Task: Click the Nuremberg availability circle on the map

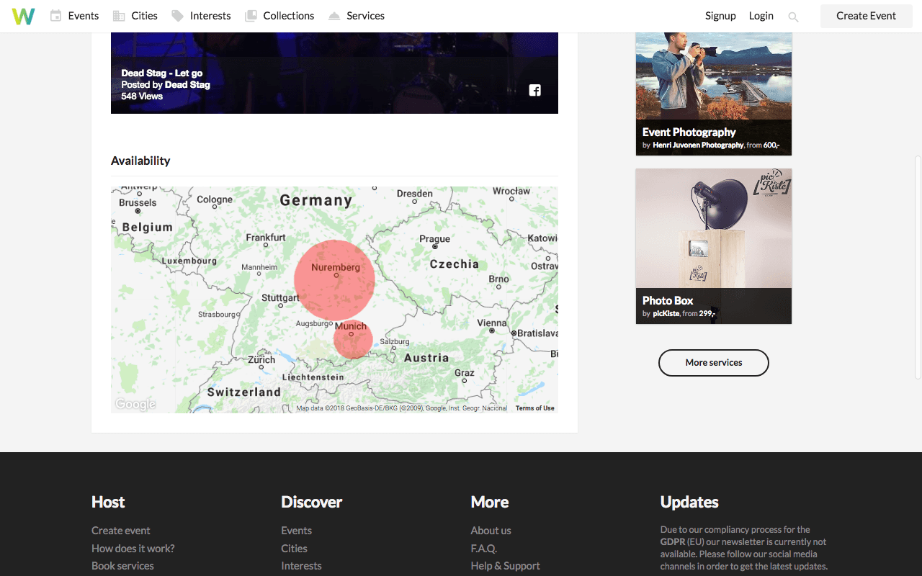Action: pos(336,279)
